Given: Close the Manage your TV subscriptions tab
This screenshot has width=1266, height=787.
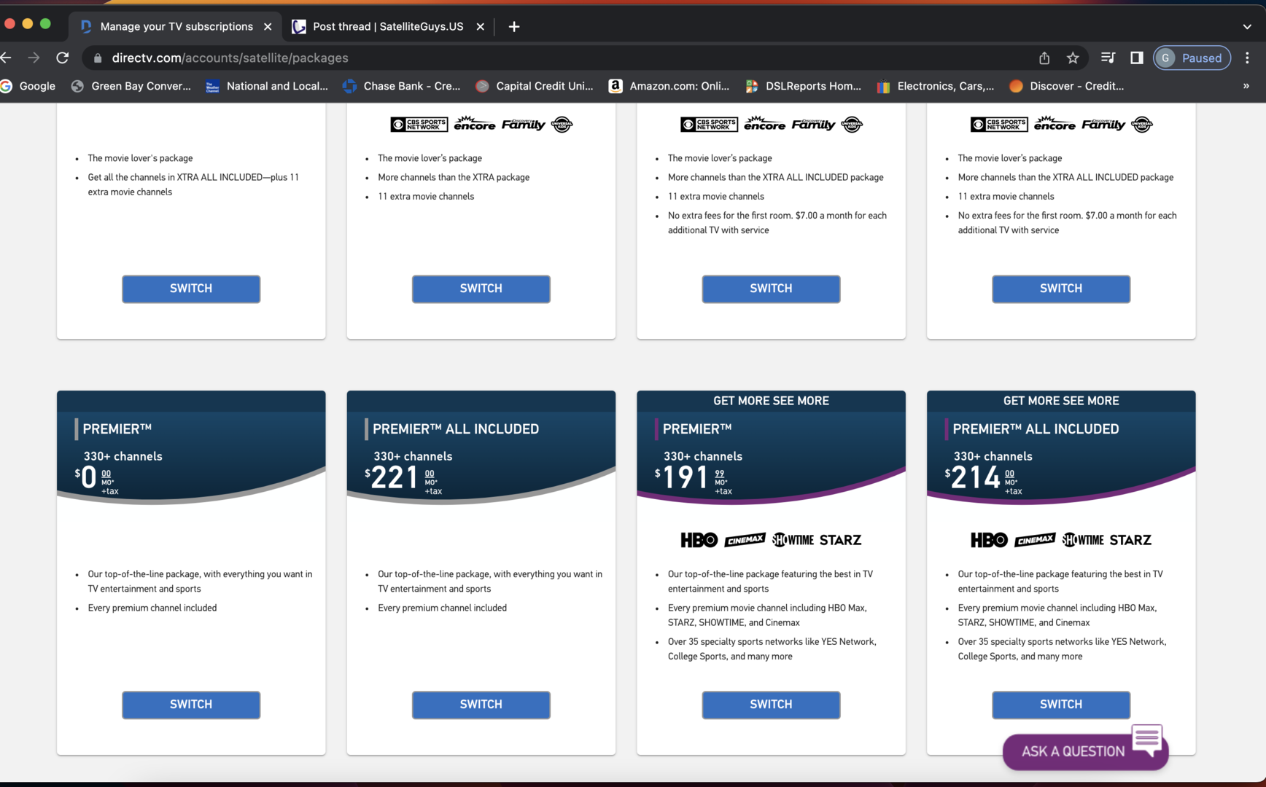Looking at the screenshot, I should (268, 26).
